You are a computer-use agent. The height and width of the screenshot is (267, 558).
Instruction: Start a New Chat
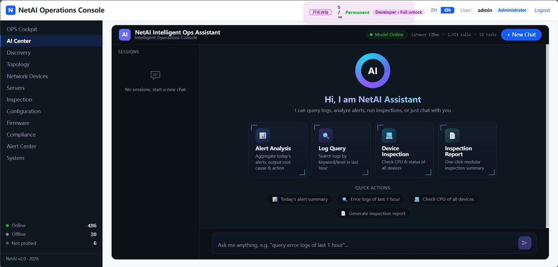click(521, 35)
